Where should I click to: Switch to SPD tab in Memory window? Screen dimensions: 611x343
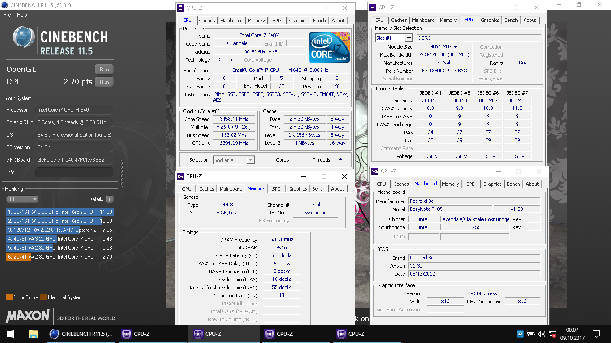[x=276, y=189]
